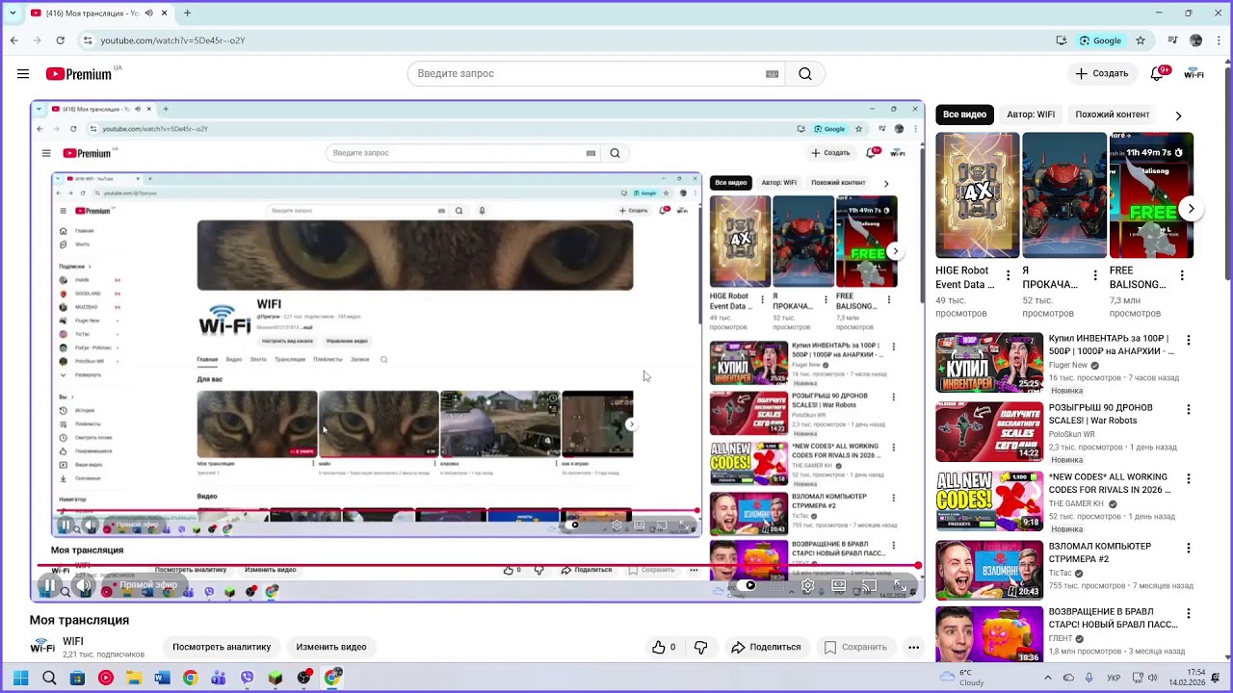The image size is (1233, 693).
Task: Reload the page in Chrome
Action: [x=61, y=40]
